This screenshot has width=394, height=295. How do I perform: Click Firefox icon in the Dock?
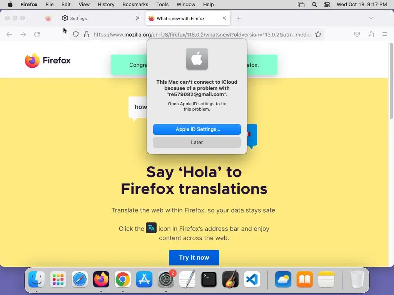coord(101,279)
